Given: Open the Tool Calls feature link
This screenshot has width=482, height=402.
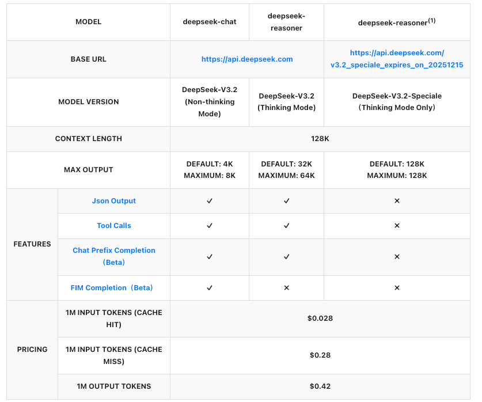Looking at the screenshot, I should 114,226.
